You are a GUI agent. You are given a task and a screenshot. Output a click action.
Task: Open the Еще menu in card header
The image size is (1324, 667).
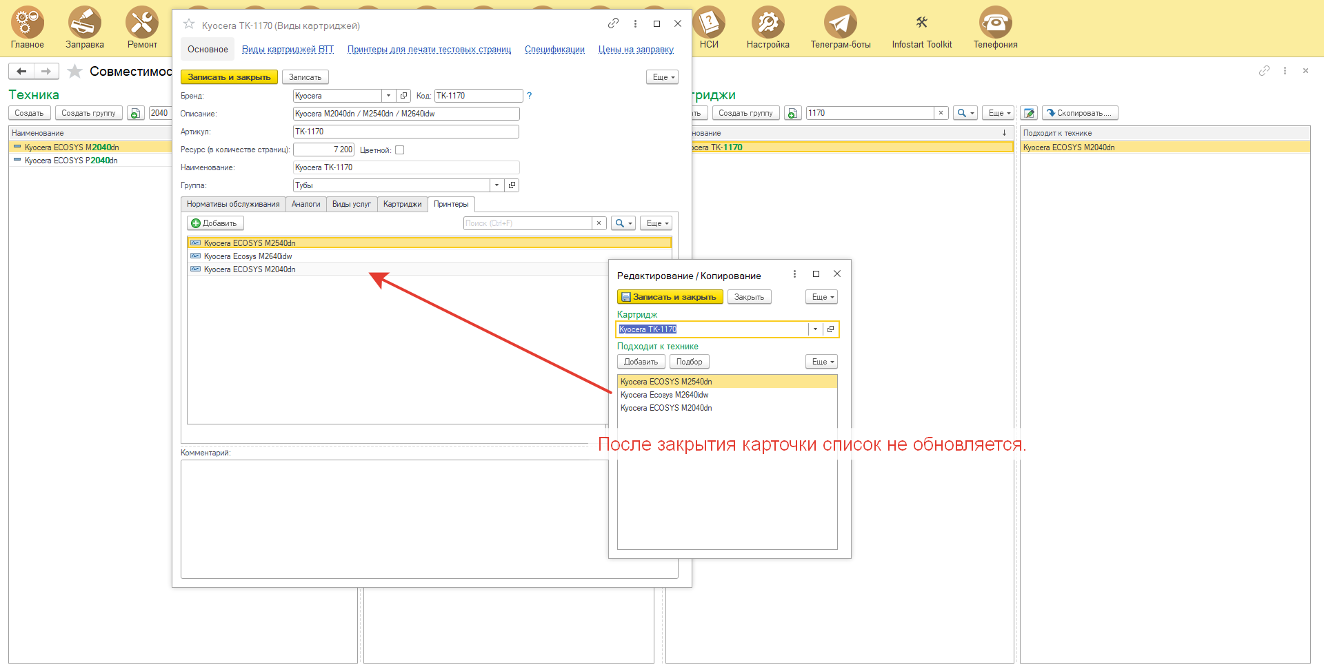click(x=663, y=77)
